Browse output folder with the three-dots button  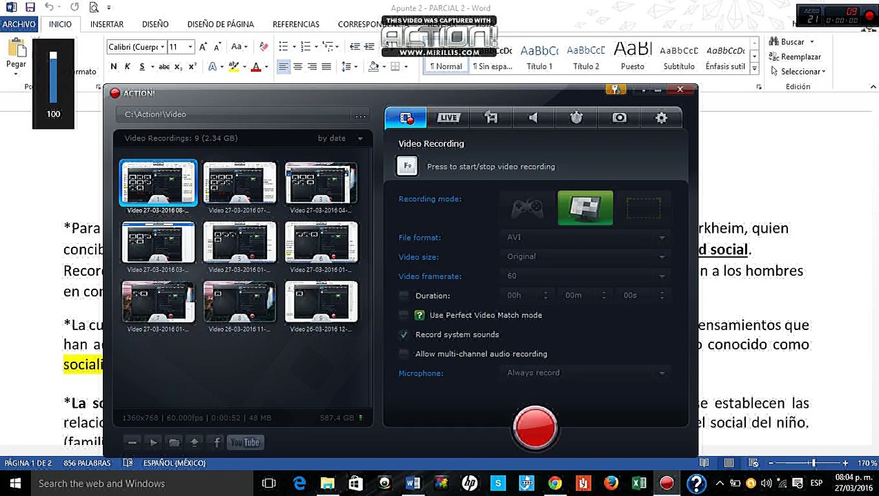pyautogui.click(x=360, y=115)
